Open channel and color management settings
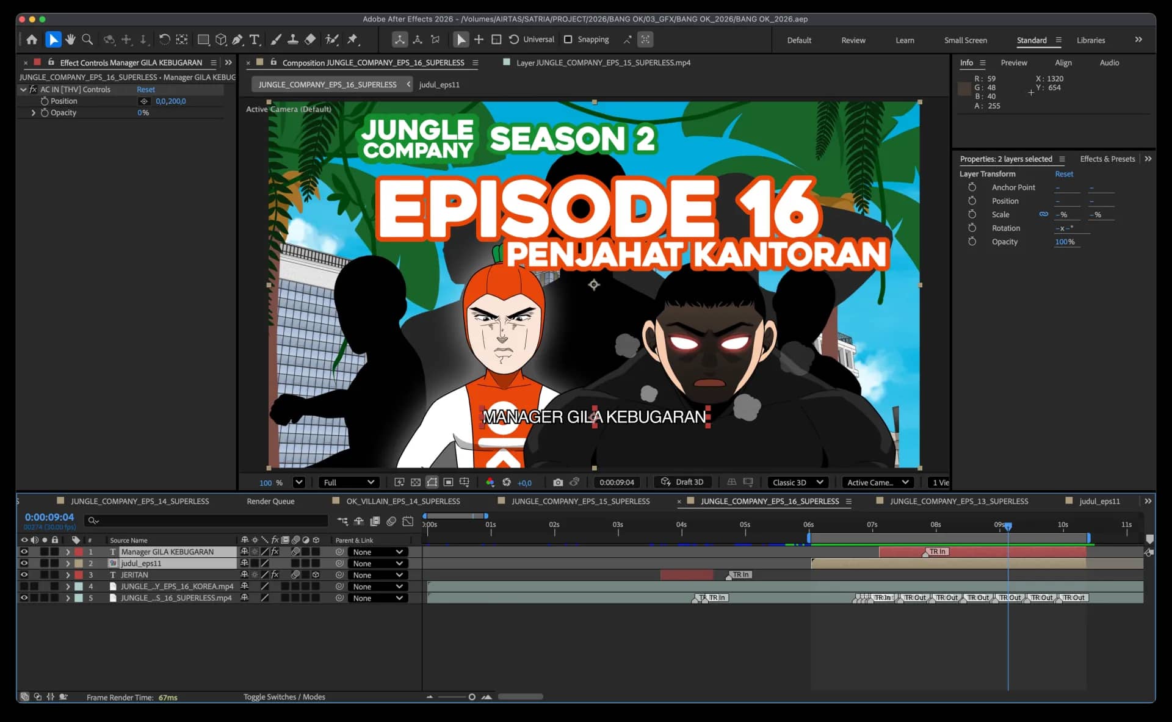The height and width of the screenshot is (722, 1172). 490,482
